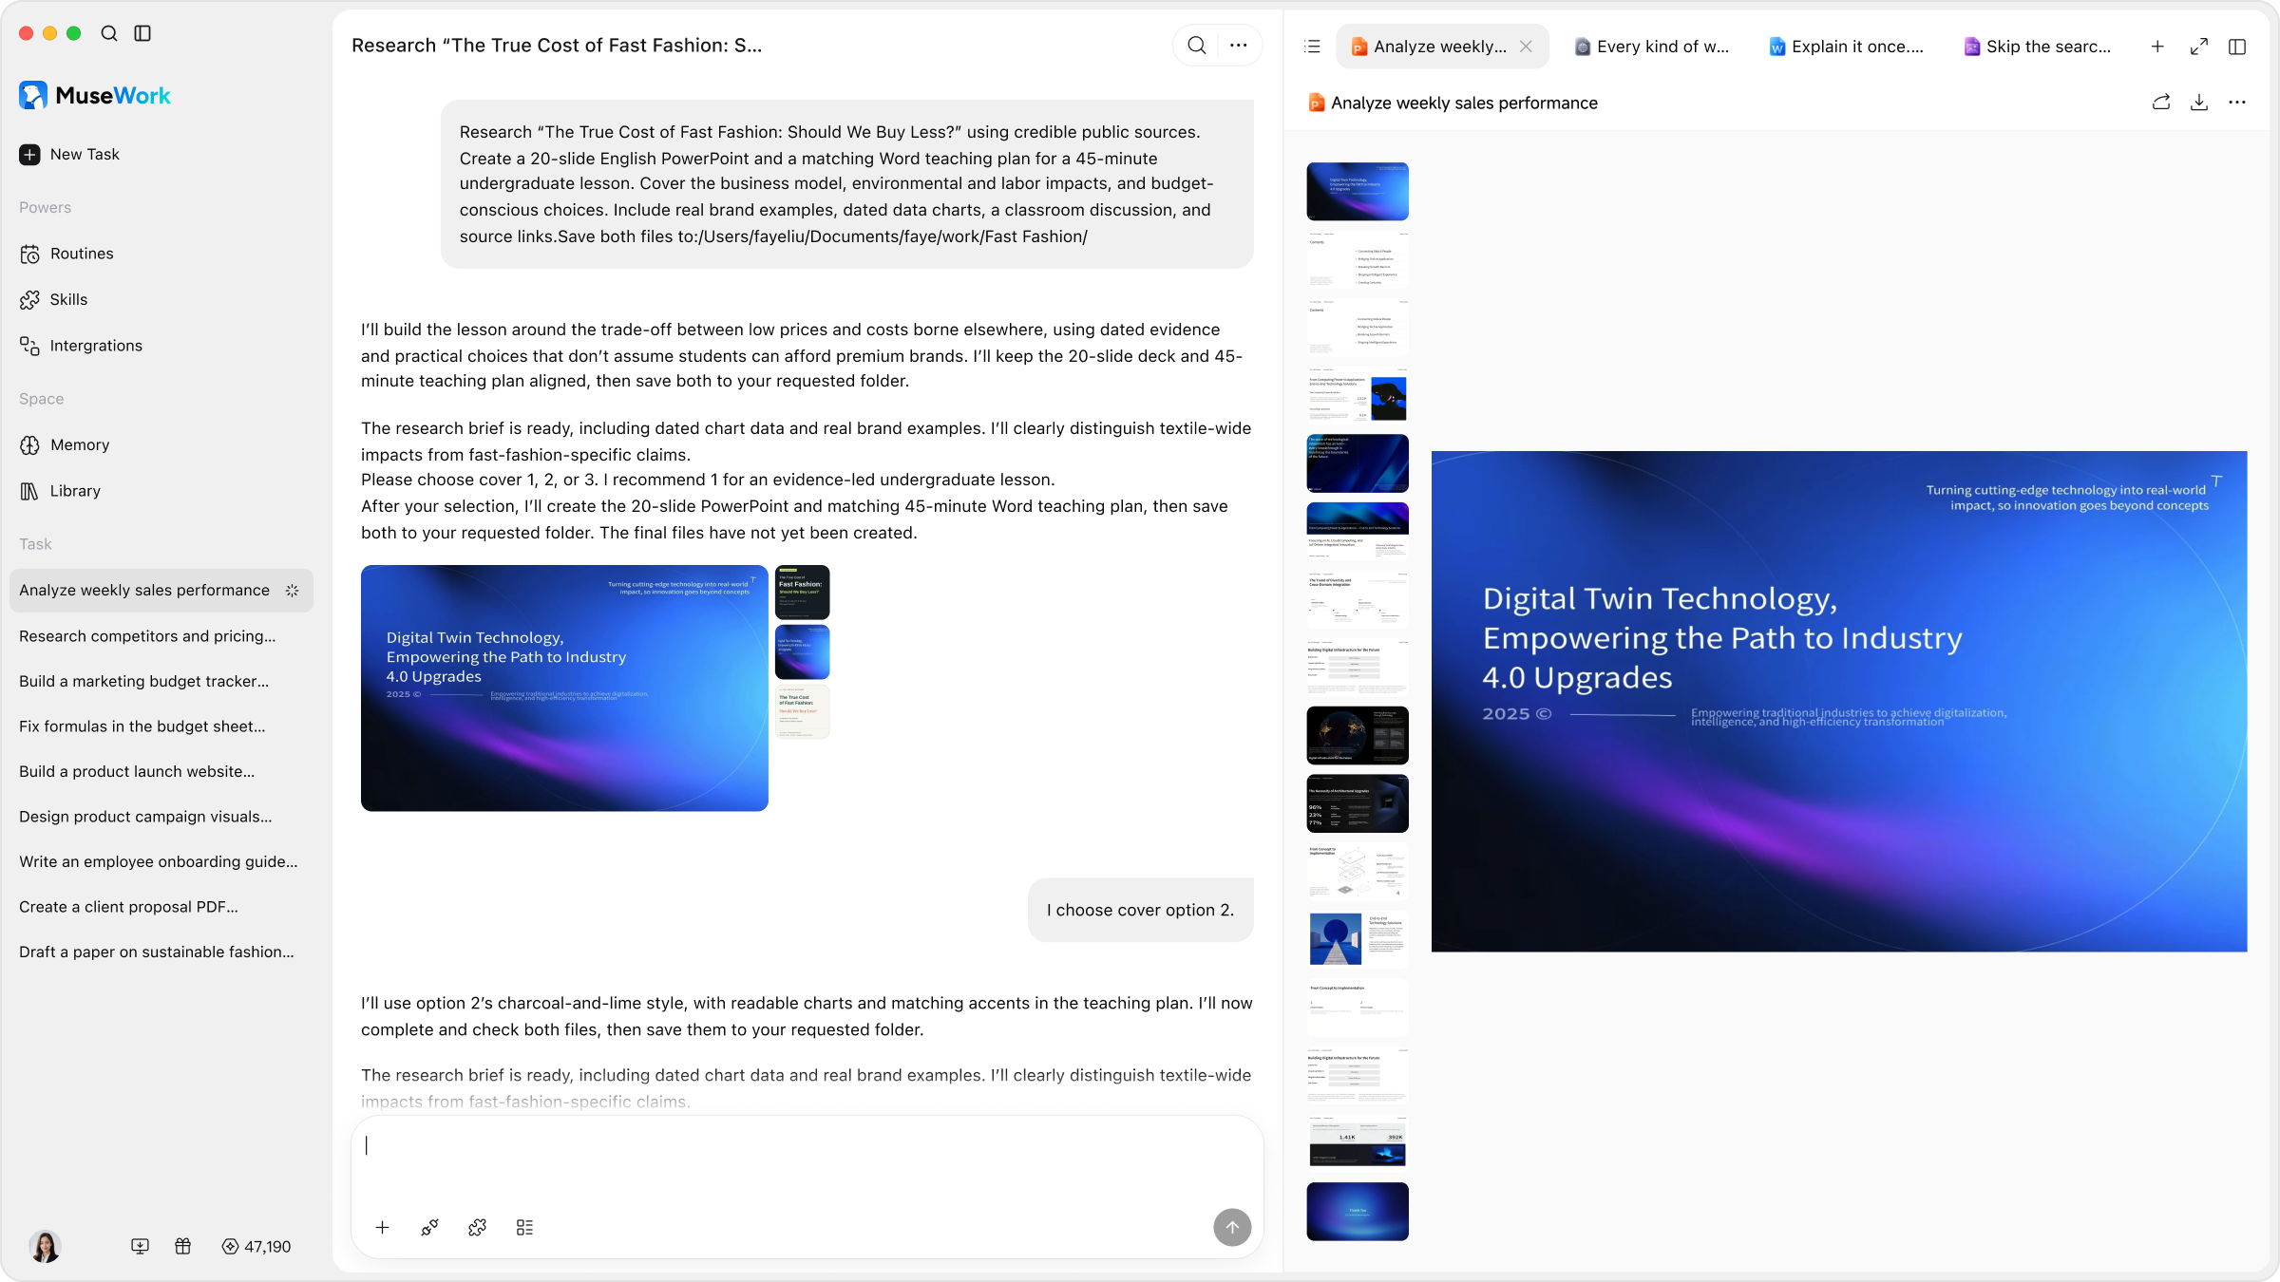Download the presentation file

point(2199,103)
